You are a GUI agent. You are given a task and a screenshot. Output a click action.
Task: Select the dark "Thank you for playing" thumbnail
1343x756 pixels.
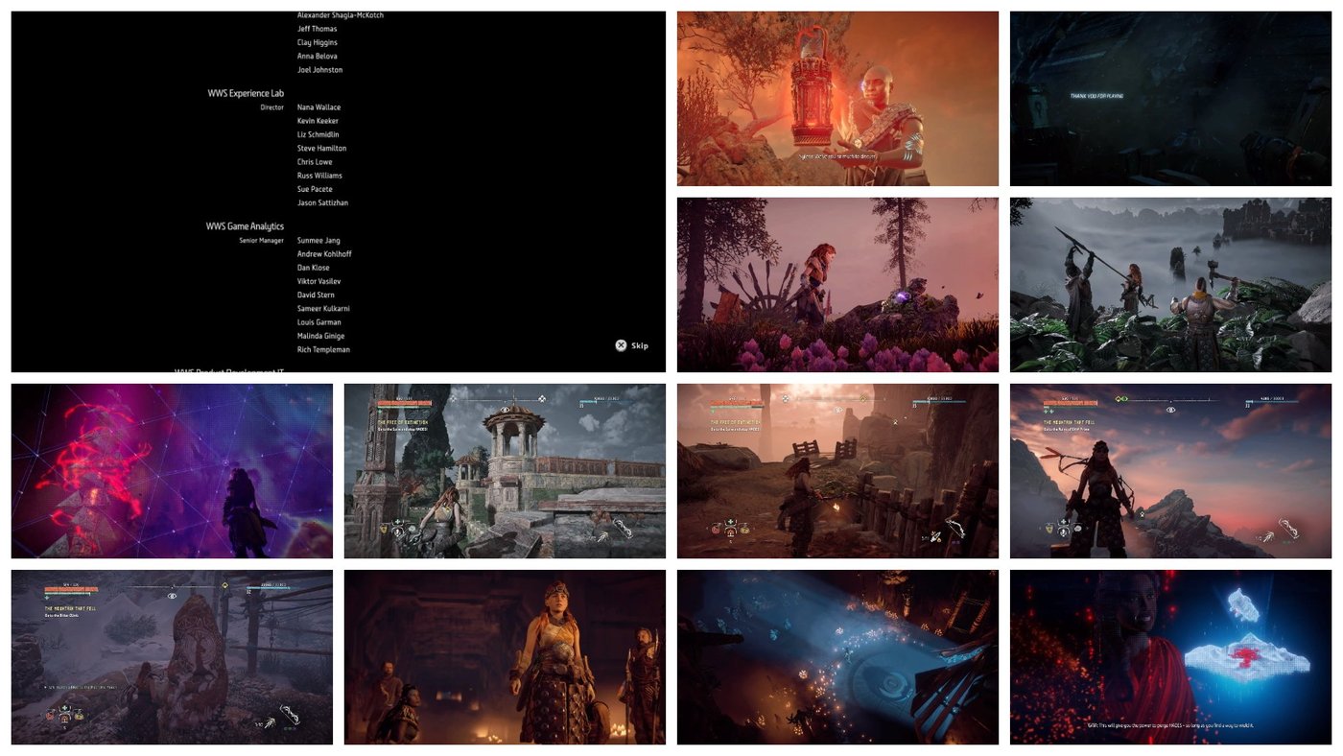(x=1170, y=99)
